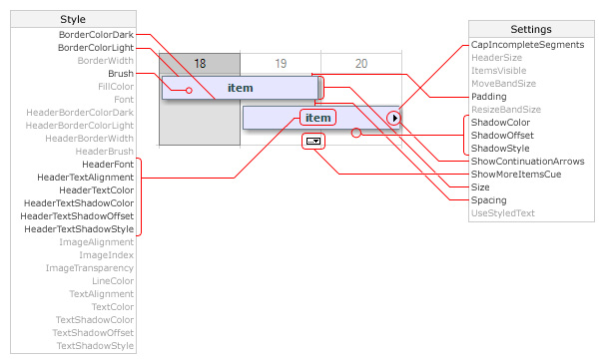Click ShadowOffset in Settings list
Screen dimensions: 605x364
click(x=502, y=136)
